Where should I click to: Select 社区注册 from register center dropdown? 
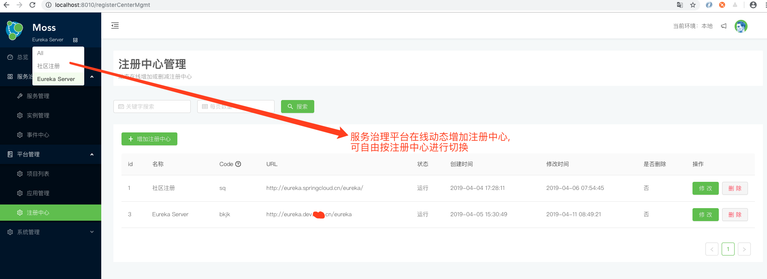[x=49, y=66]
